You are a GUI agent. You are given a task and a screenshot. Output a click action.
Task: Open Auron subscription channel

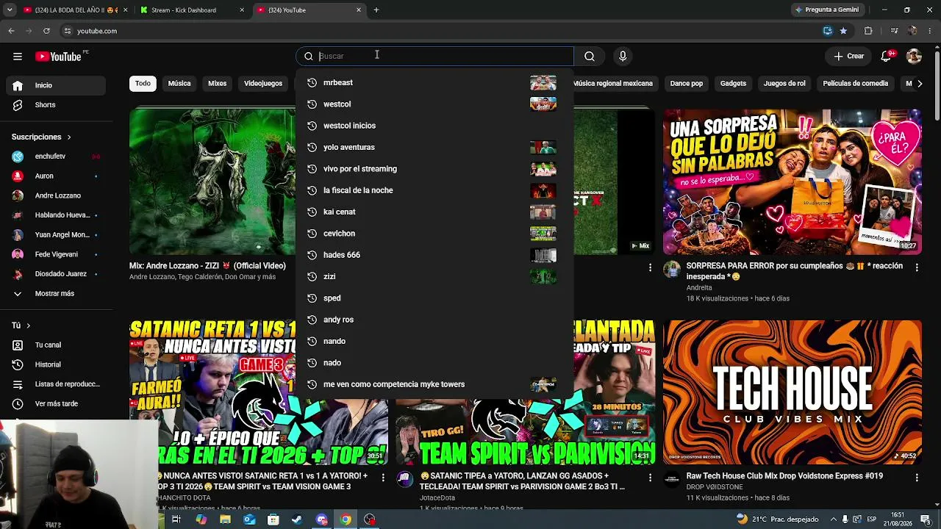(x=56, y=176)
